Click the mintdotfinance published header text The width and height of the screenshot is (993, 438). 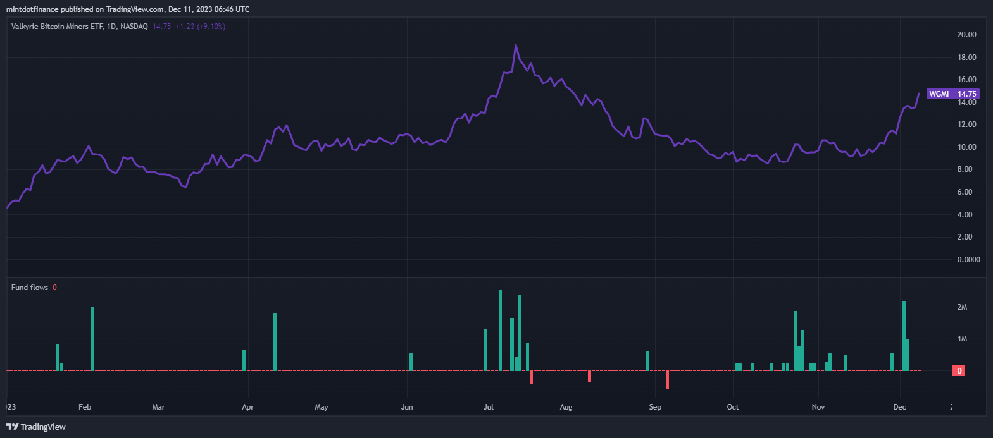click(x=127, y=9)
